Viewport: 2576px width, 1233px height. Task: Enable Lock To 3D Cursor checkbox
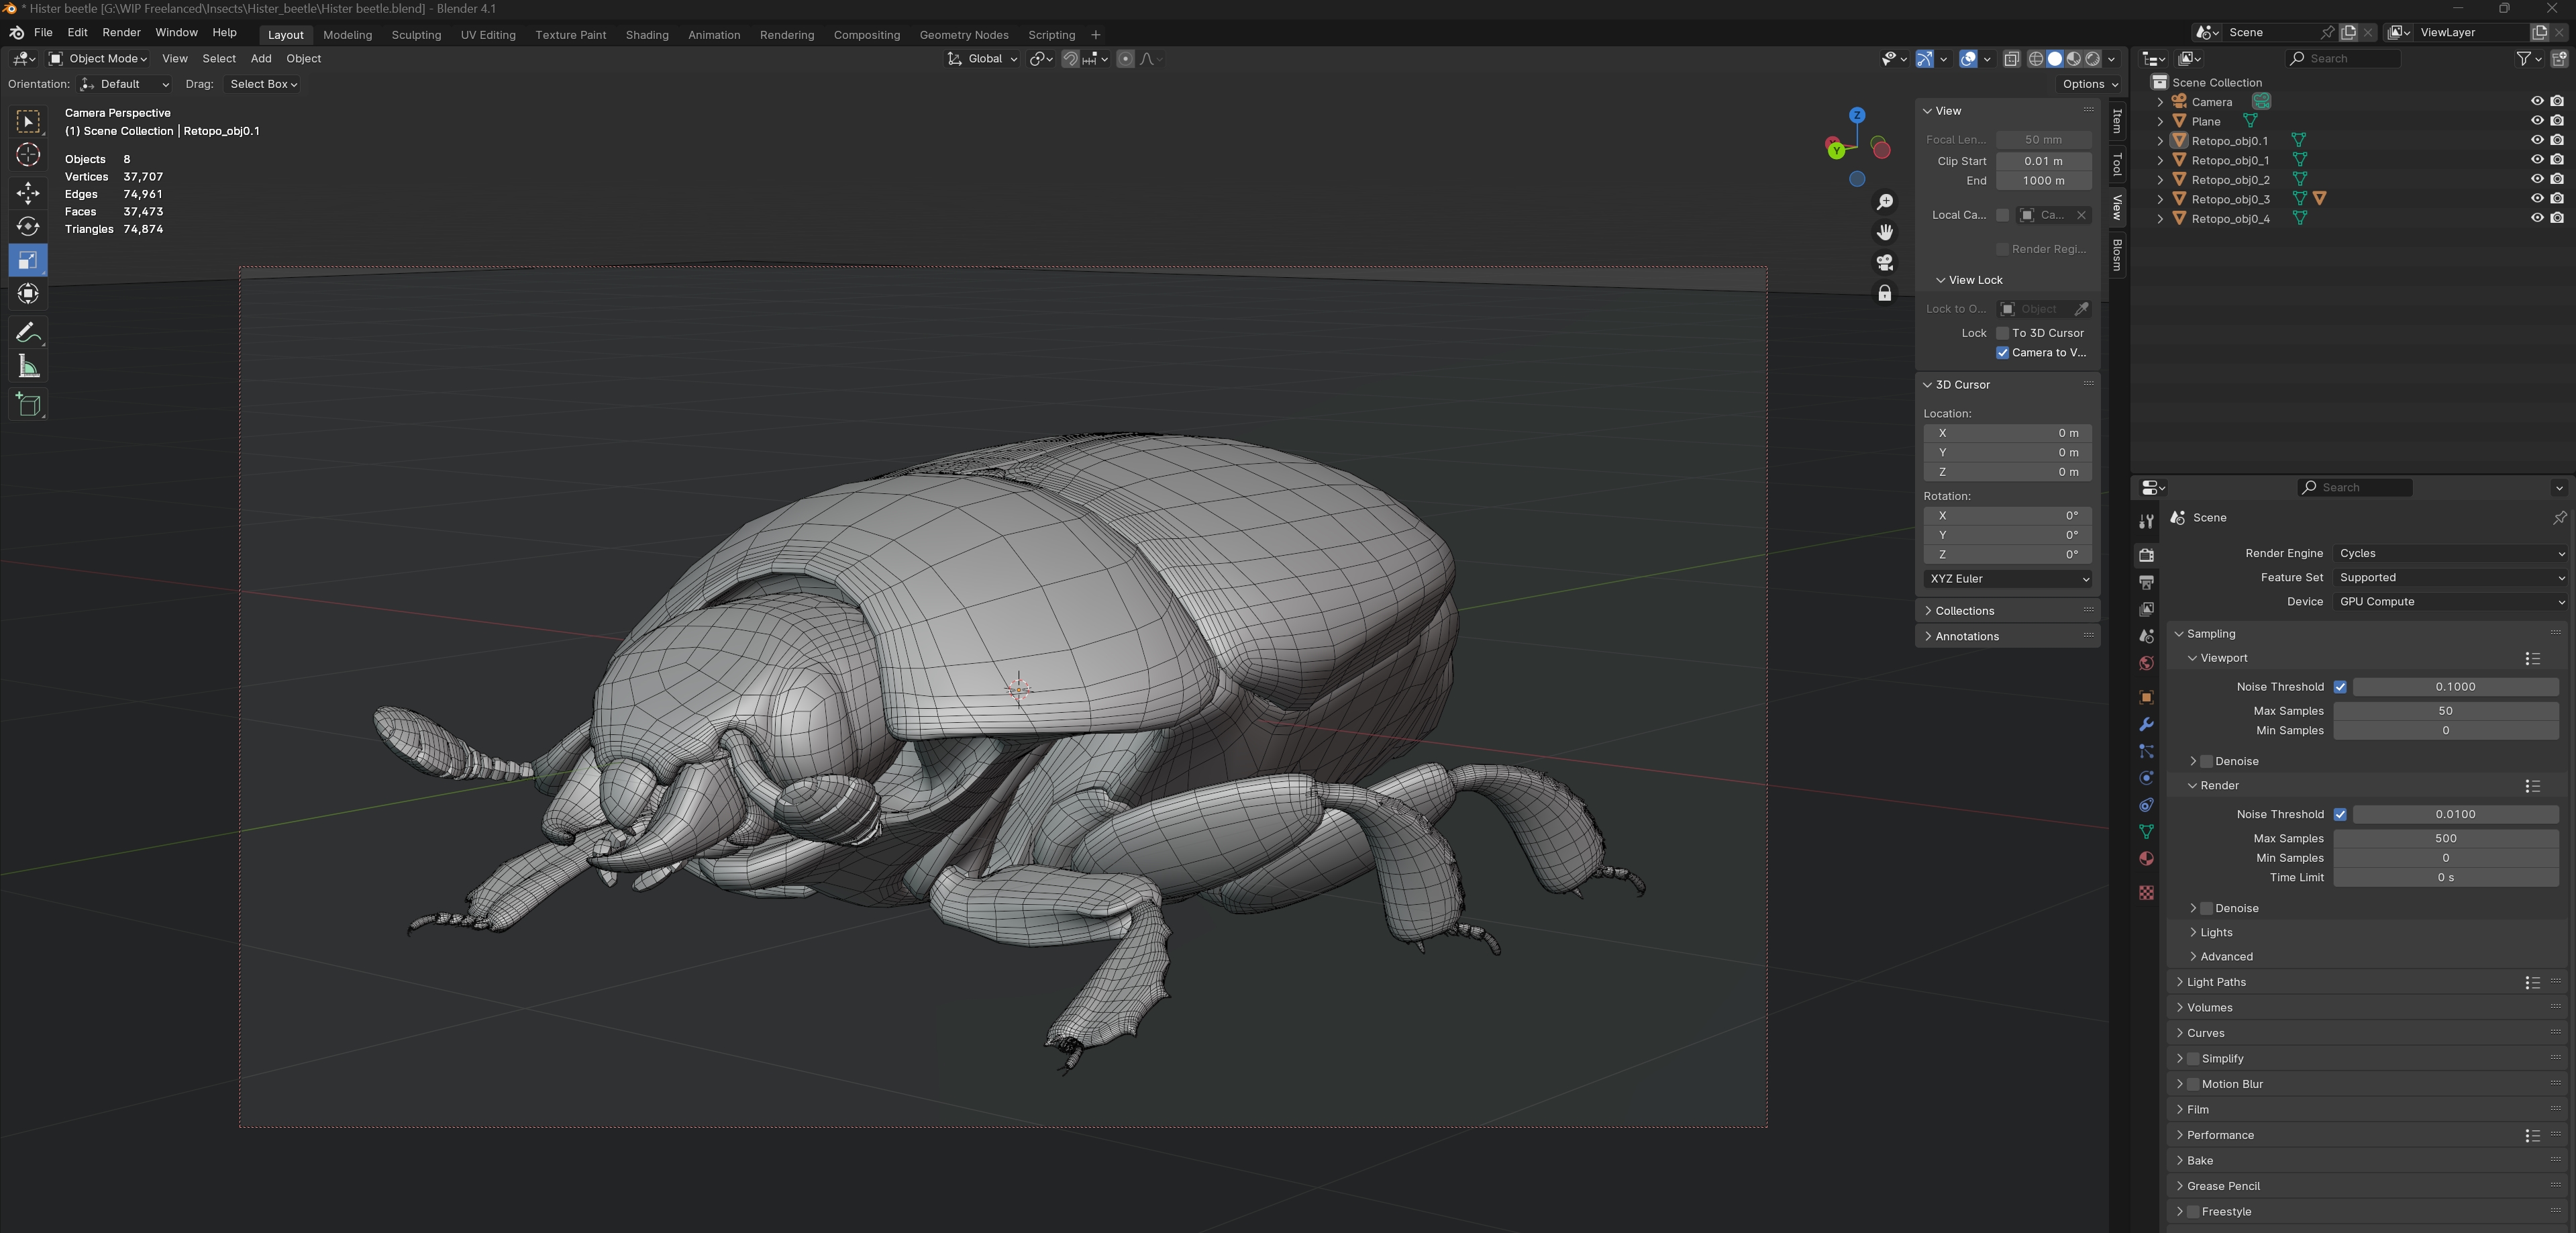click(x=2002, y=333)
